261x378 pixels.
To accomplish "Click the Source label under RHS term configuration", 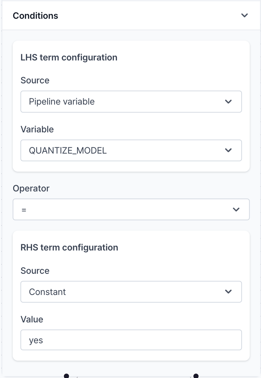I will coord(35,271).
